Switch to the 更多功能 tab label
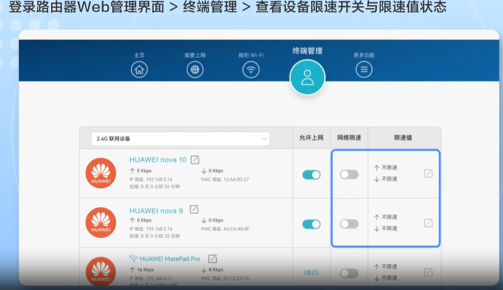The height and width of the screenshot is (290, 503). tap(364, 55)
